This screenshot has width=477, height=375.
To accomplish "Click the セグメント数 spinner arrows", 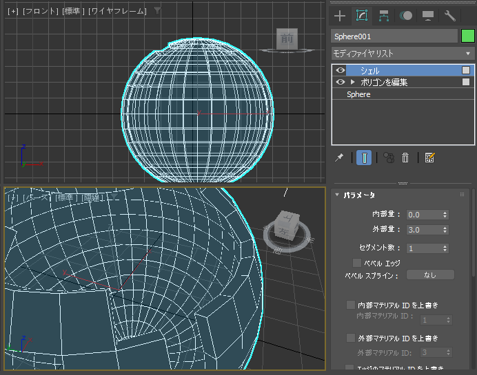I will pos(445,248).
